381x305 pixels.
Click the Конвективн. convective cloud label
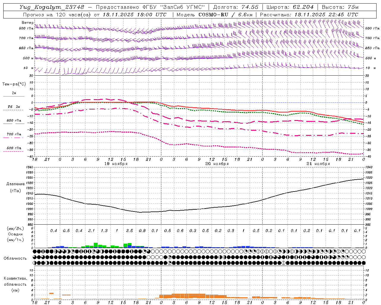[15, 278]
